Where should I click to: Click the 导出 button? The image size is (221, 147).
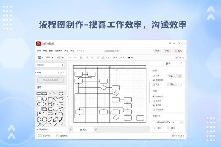(167, 51)
